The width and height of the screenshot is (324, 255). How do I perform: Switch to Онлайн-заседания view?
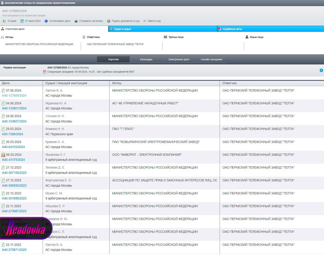click(x=211, y=59)
